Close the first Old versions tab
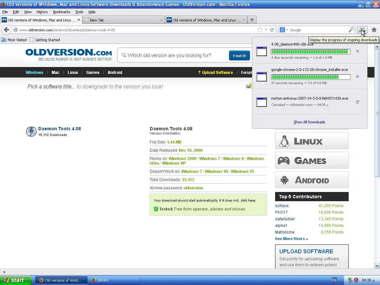The height and width of the screenshot is (285, 380). click(x=79, y=20)
